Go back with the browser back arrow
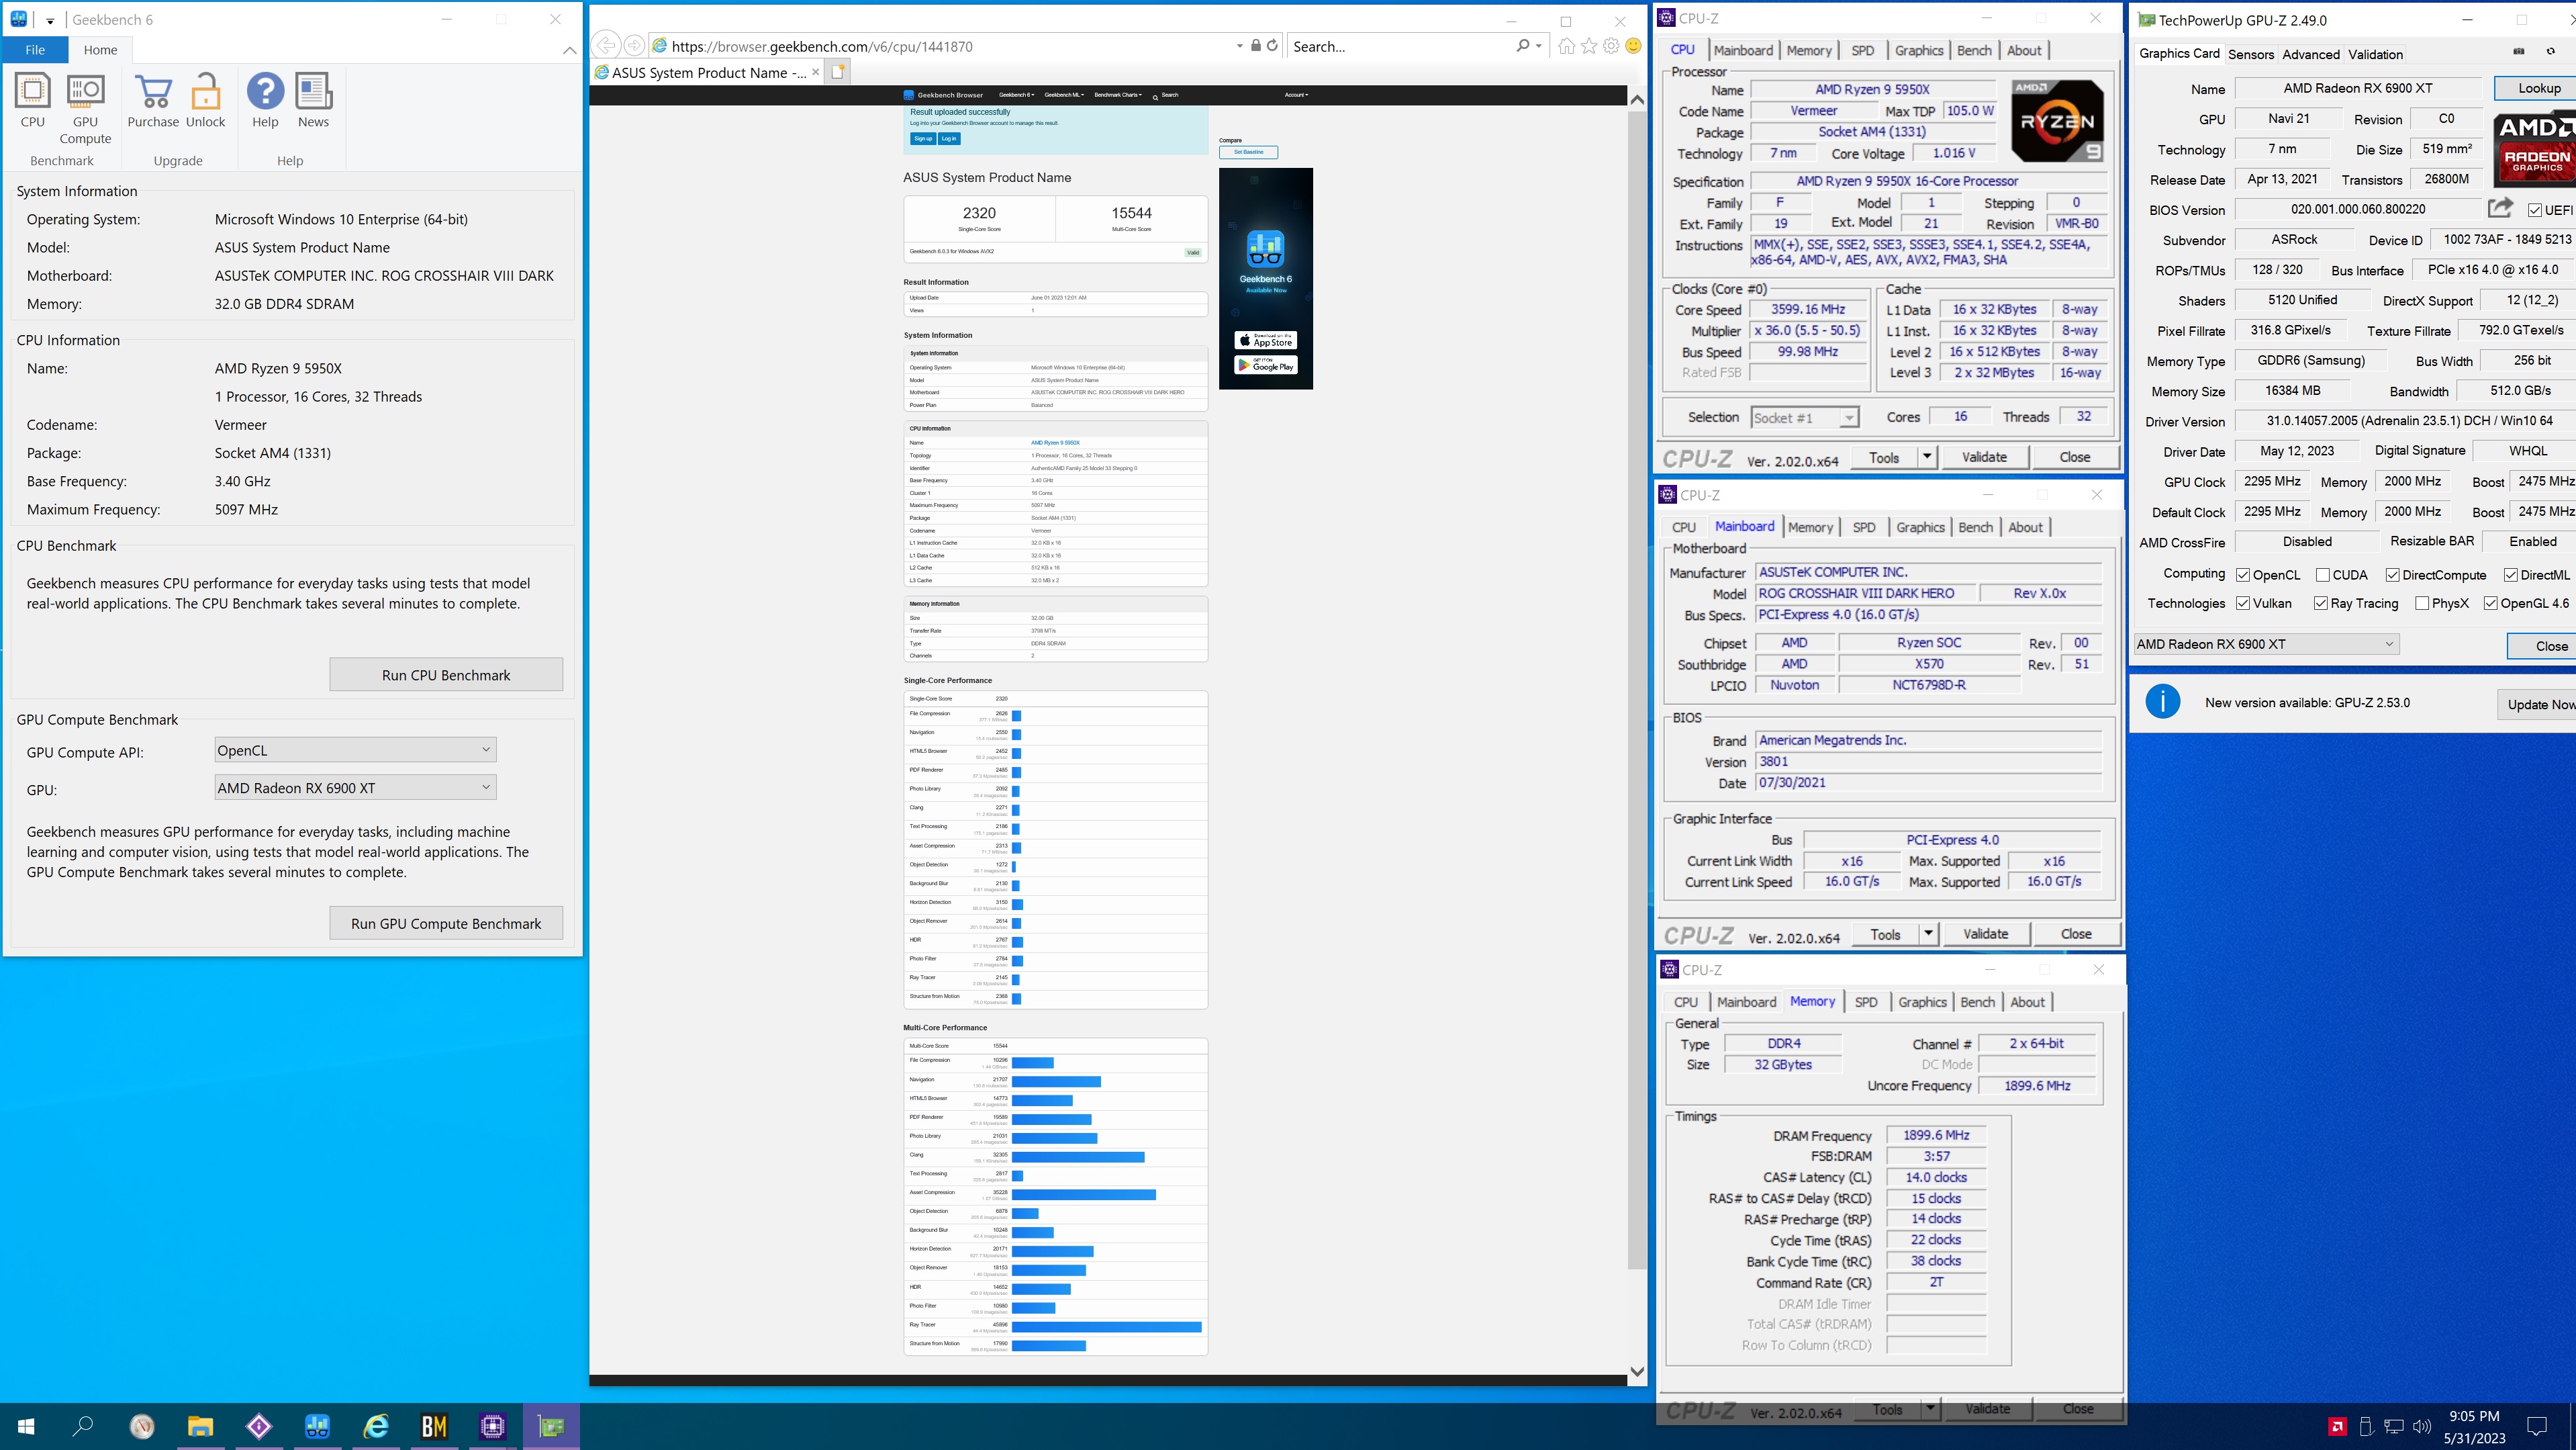Image resolution: width=2576 pixels, height=1450 pixels. (x=606, y=45)
